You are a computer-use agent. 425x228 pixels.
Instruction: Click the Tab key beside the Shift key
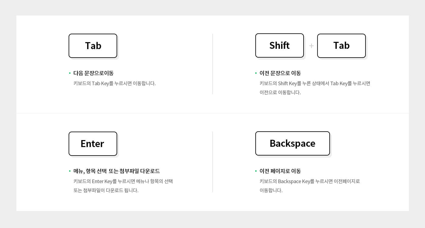click(342, 46)
